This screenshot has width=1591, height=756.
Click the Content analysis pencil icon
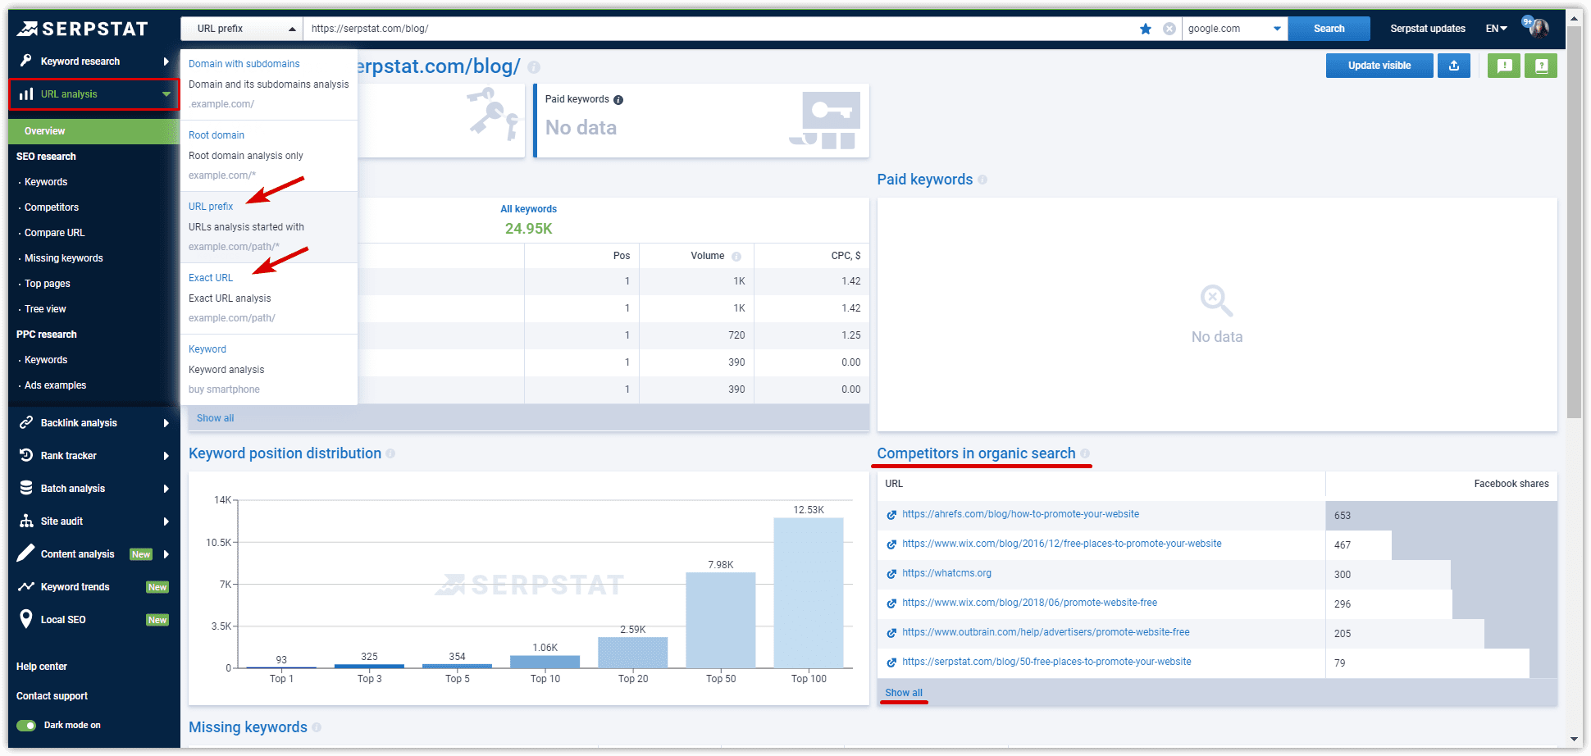coord(26,553)
